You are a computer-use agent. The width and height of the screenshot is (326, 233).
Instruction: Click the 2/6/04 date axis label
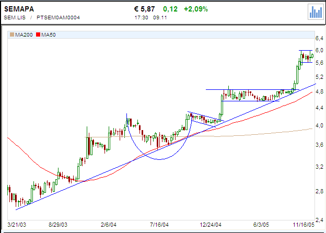(109, 225)
